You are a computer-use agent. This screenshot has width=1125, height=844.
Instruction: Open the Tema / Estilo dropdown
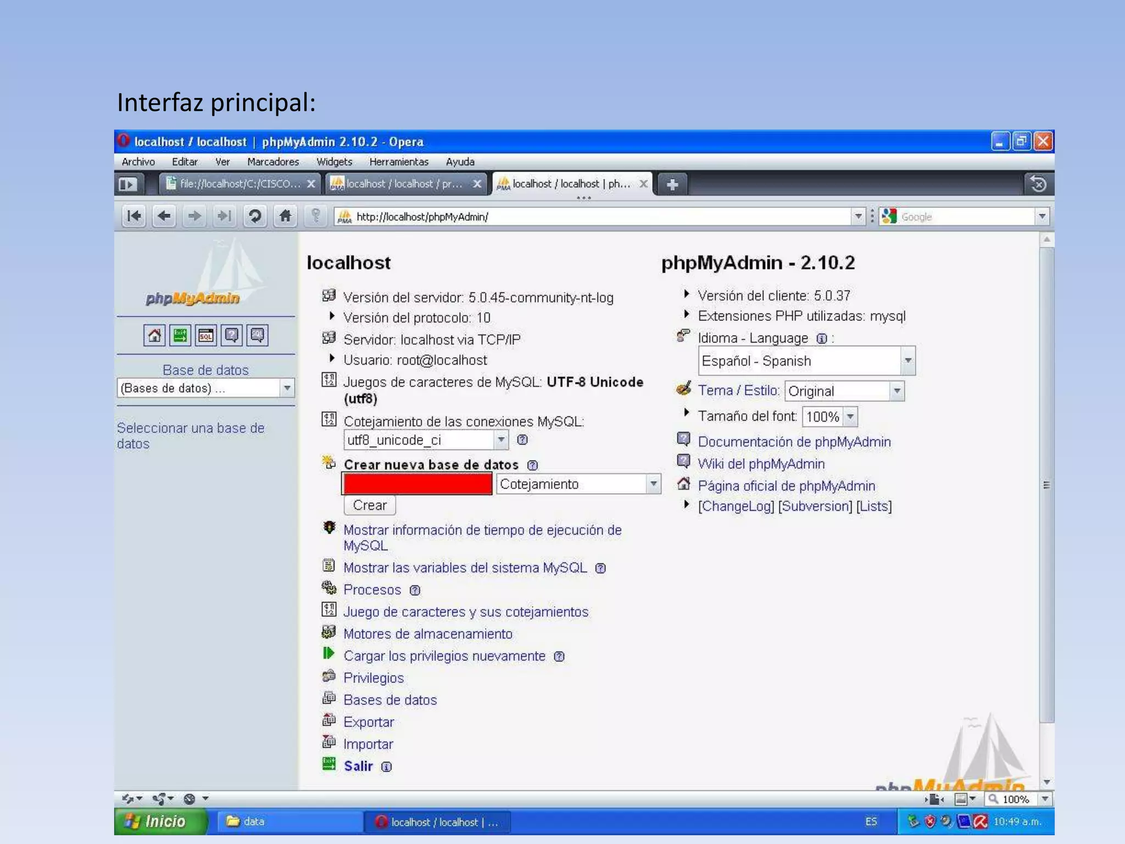896,391
